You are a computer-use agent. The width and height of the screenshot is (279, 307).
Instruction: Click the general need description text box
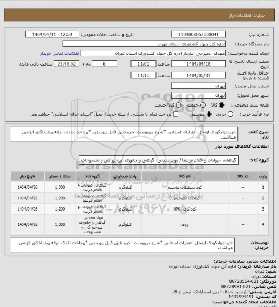(x=124, y=134)
